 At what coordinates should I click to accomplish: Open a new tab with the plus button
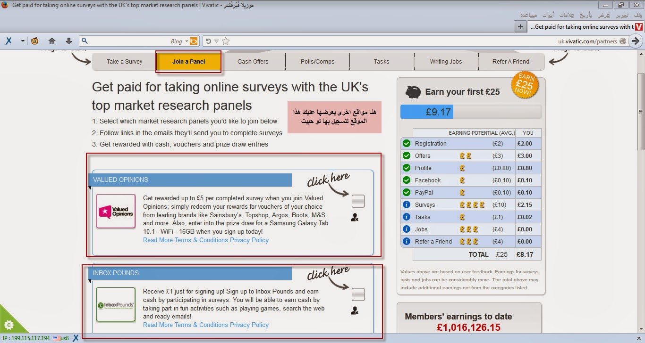[x=520, y=27]
